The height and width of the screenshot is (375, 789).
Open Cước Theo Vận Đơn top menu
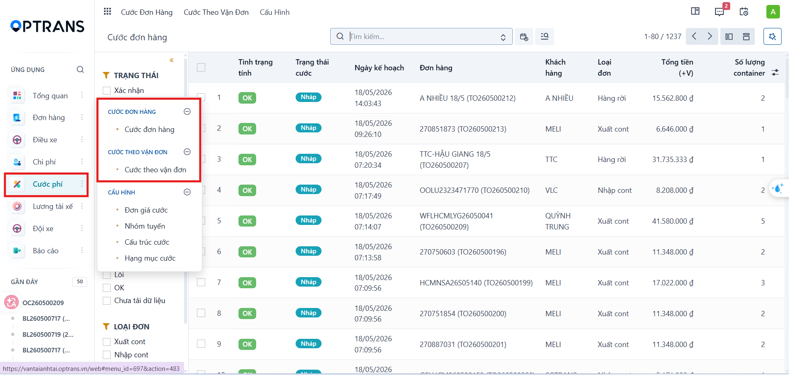click(216, 12)
